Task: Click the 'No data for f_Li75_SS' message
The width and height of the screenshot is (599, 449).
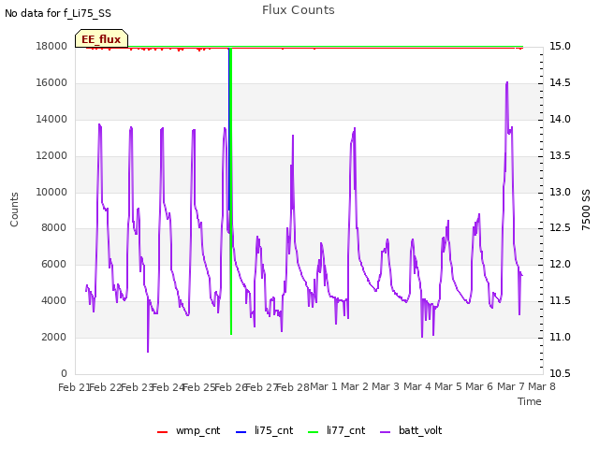Action: tap(58, 13)
